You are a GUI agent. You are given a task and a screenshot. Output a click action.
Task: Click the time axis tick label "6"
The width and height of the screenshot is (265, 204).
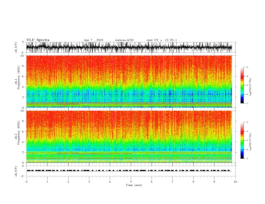click(x=152, y=182)
